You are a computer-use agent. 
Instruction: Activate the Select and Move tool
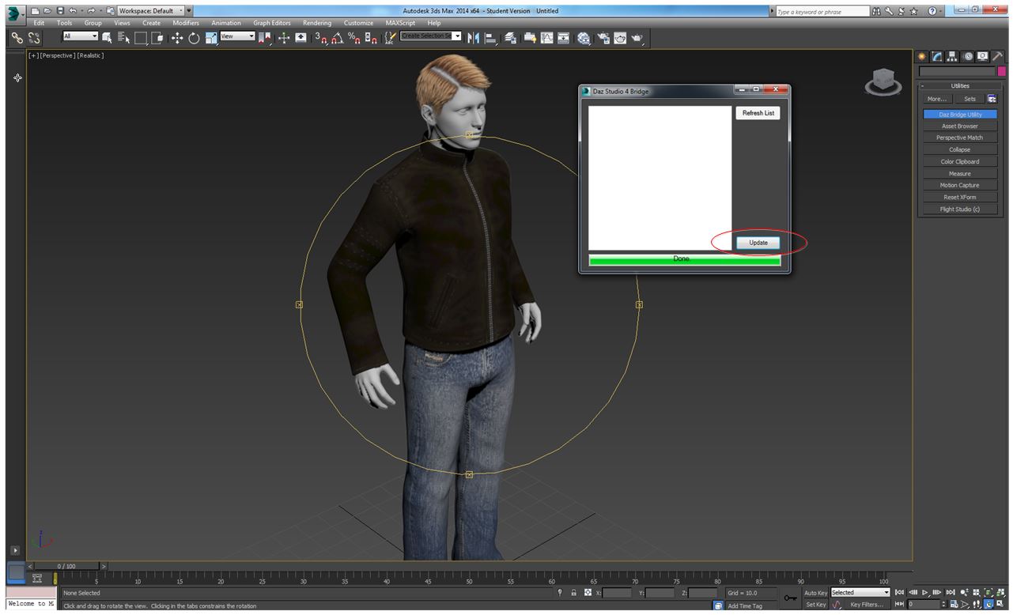click(177, 37)
